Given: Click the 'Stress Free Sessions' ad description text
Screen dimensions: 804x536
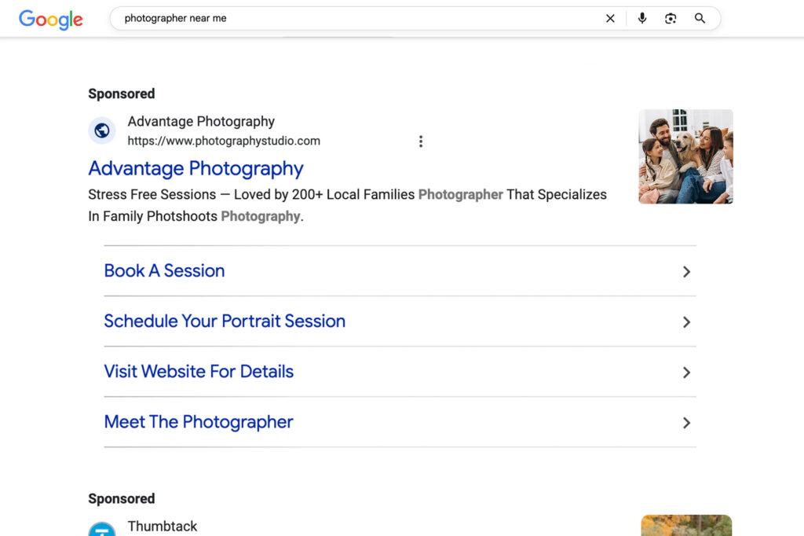Looking at the screenshot, I should (x=347, y=205).
